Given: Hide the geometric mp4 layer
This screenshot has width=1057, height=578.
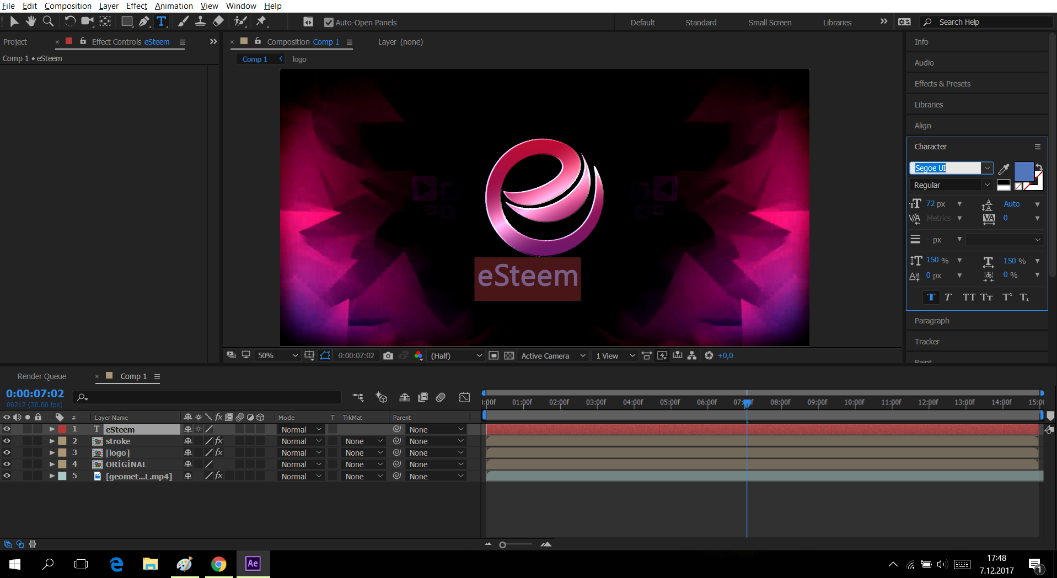Looking at the screenshot, I should [x=7, y=476].
